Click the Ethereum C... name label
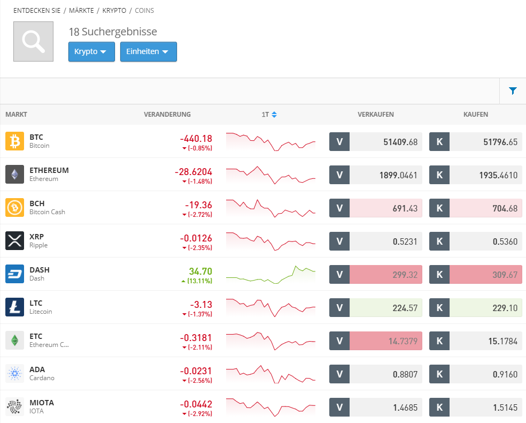526x423 pixels. pyautogui.click(x=49, y=345)
